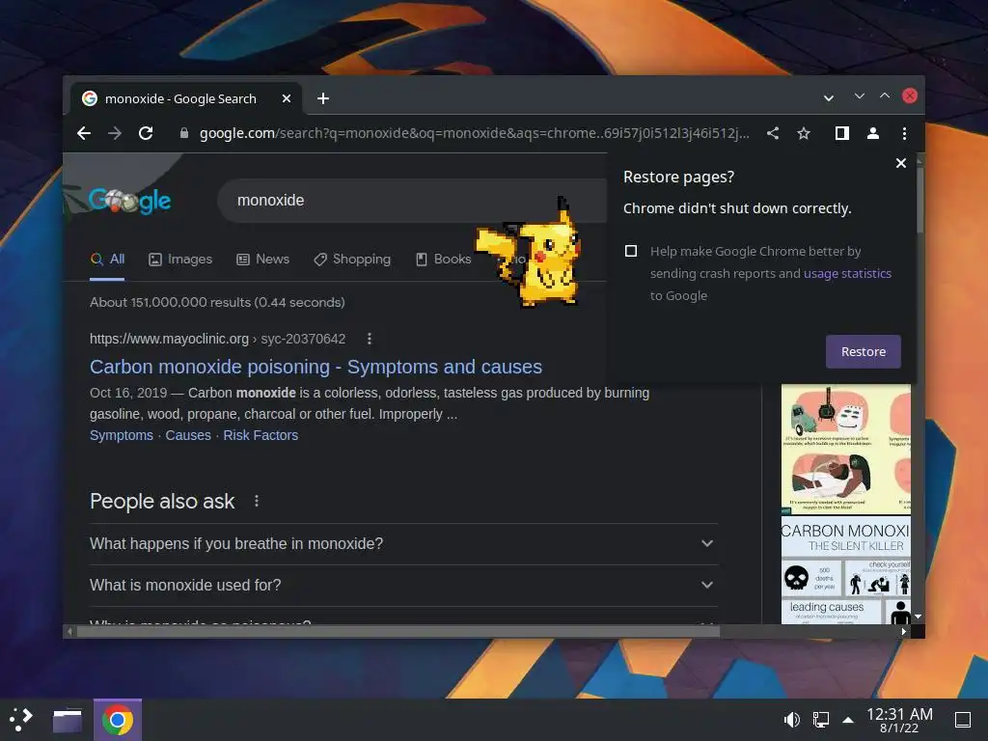This screenshot has width=988, height=741.
Task: Click the padlock site info icon
Action: [x=184, y=133]
